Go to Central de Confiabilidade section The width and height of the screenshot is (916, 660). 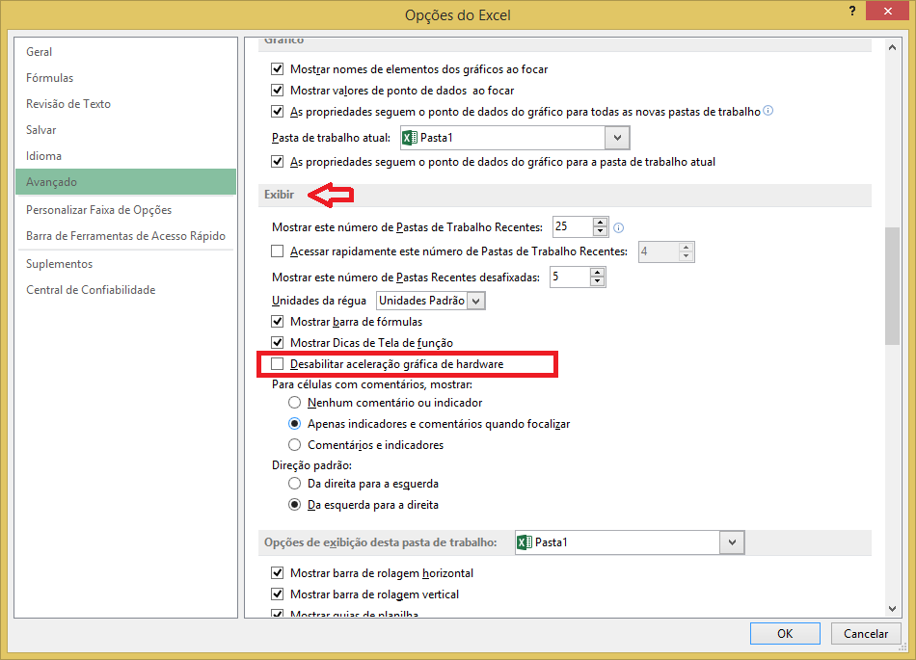click(91, 290)
